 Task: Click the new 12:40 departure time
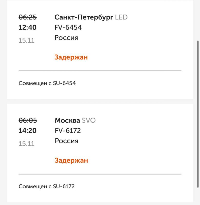coord(28,27)
